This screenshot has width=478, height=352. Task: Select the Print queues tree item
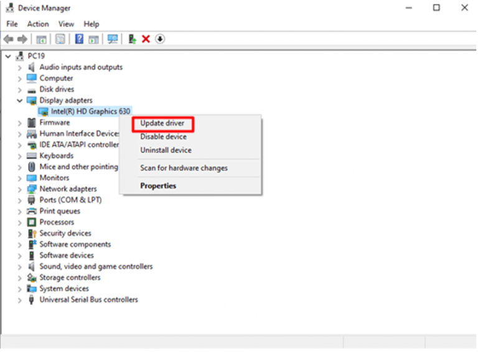(60, 211)
